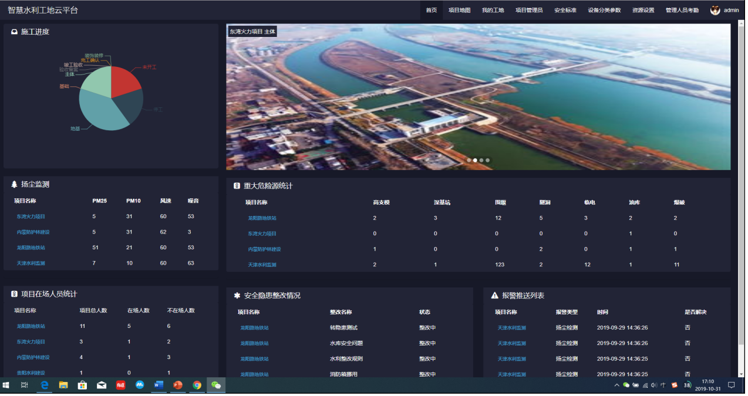Click the icon beside 重大危险源统计 heading

pos(237,186)
